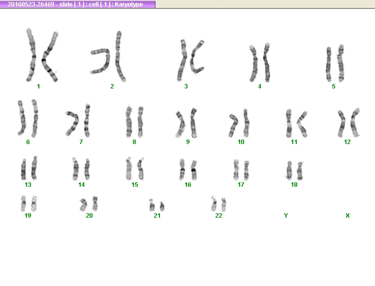This screenshot has width=375, height=286.
Task: Click the chromosome 21 pair image
Action: 156,205
